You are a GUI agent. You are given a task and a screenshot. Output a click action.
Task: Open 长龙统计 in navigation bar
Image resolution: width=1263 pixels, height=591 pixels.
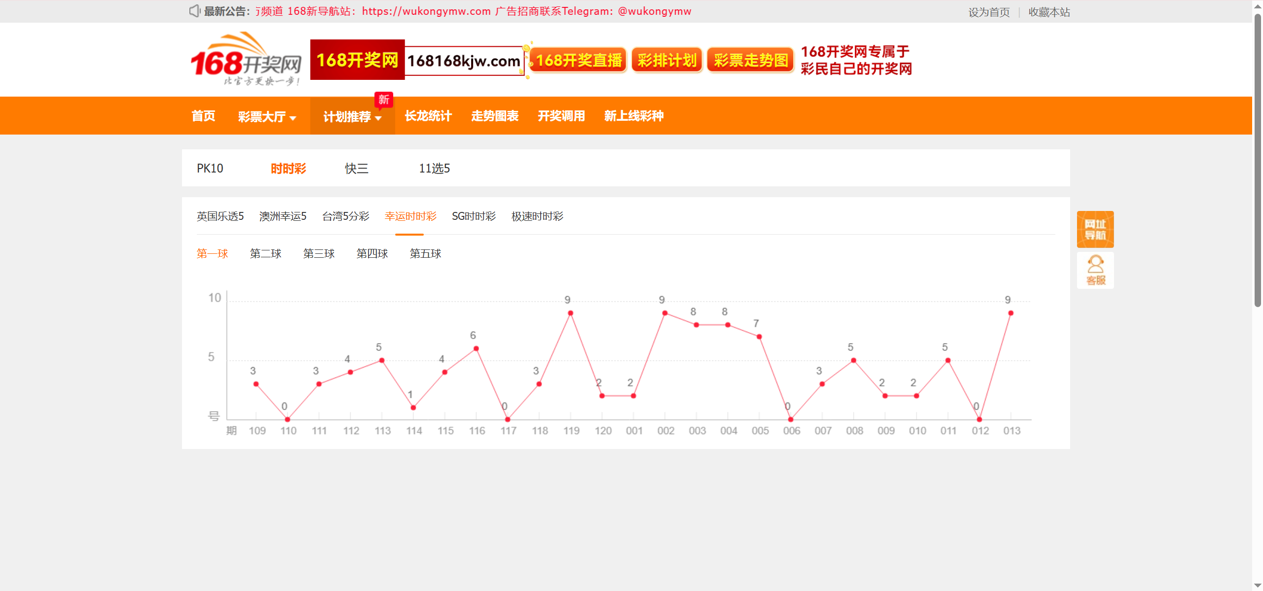coord(428,116)
